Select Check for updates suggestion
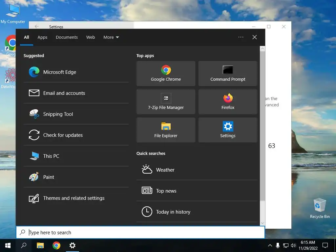 76,135
